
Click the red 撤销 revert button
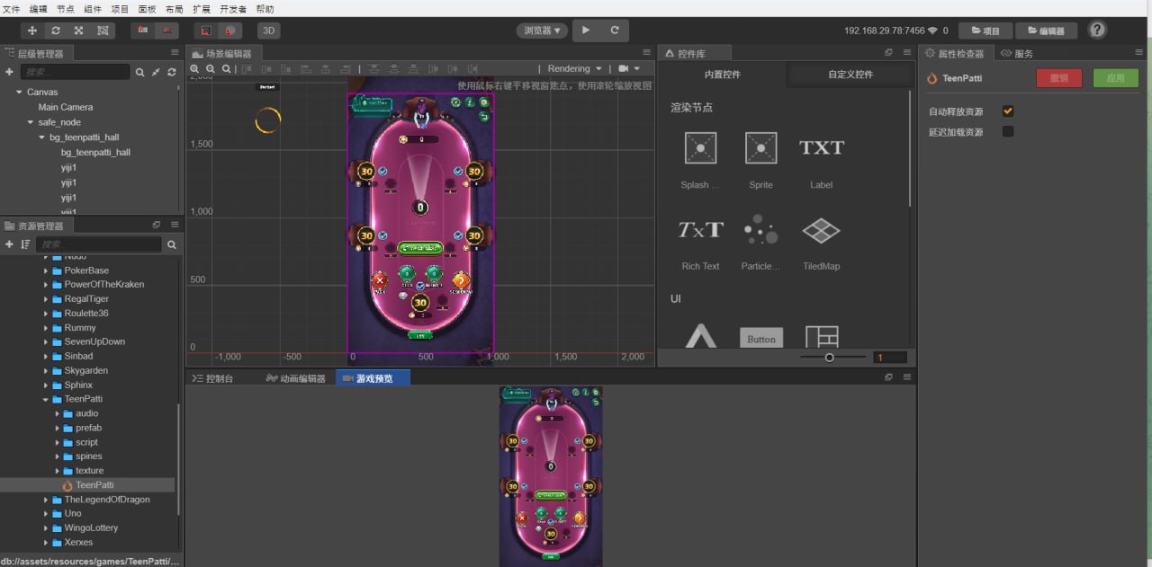[x=1059, y=78]
